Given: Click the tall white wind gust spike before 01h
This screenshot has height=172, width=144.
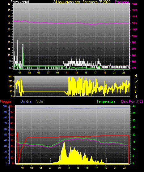Looking at the screenshot, I should tap(18, 41).
